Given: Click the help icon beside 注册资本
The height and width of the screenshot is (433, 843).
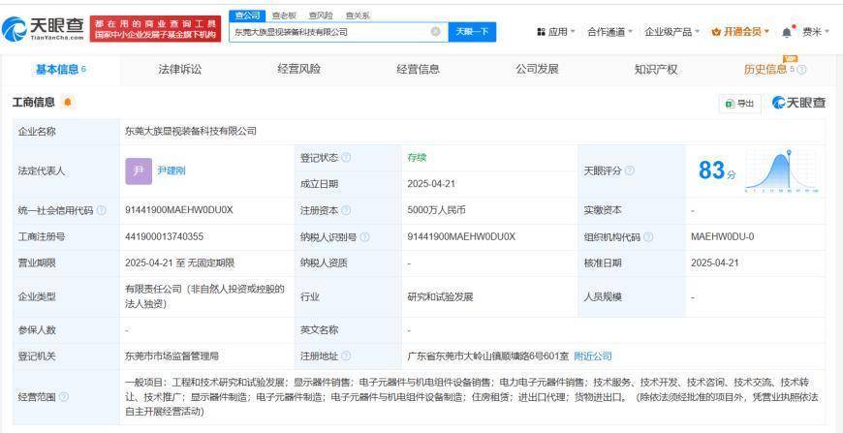Looking at the screenshot, I should (x=346, y=210).
